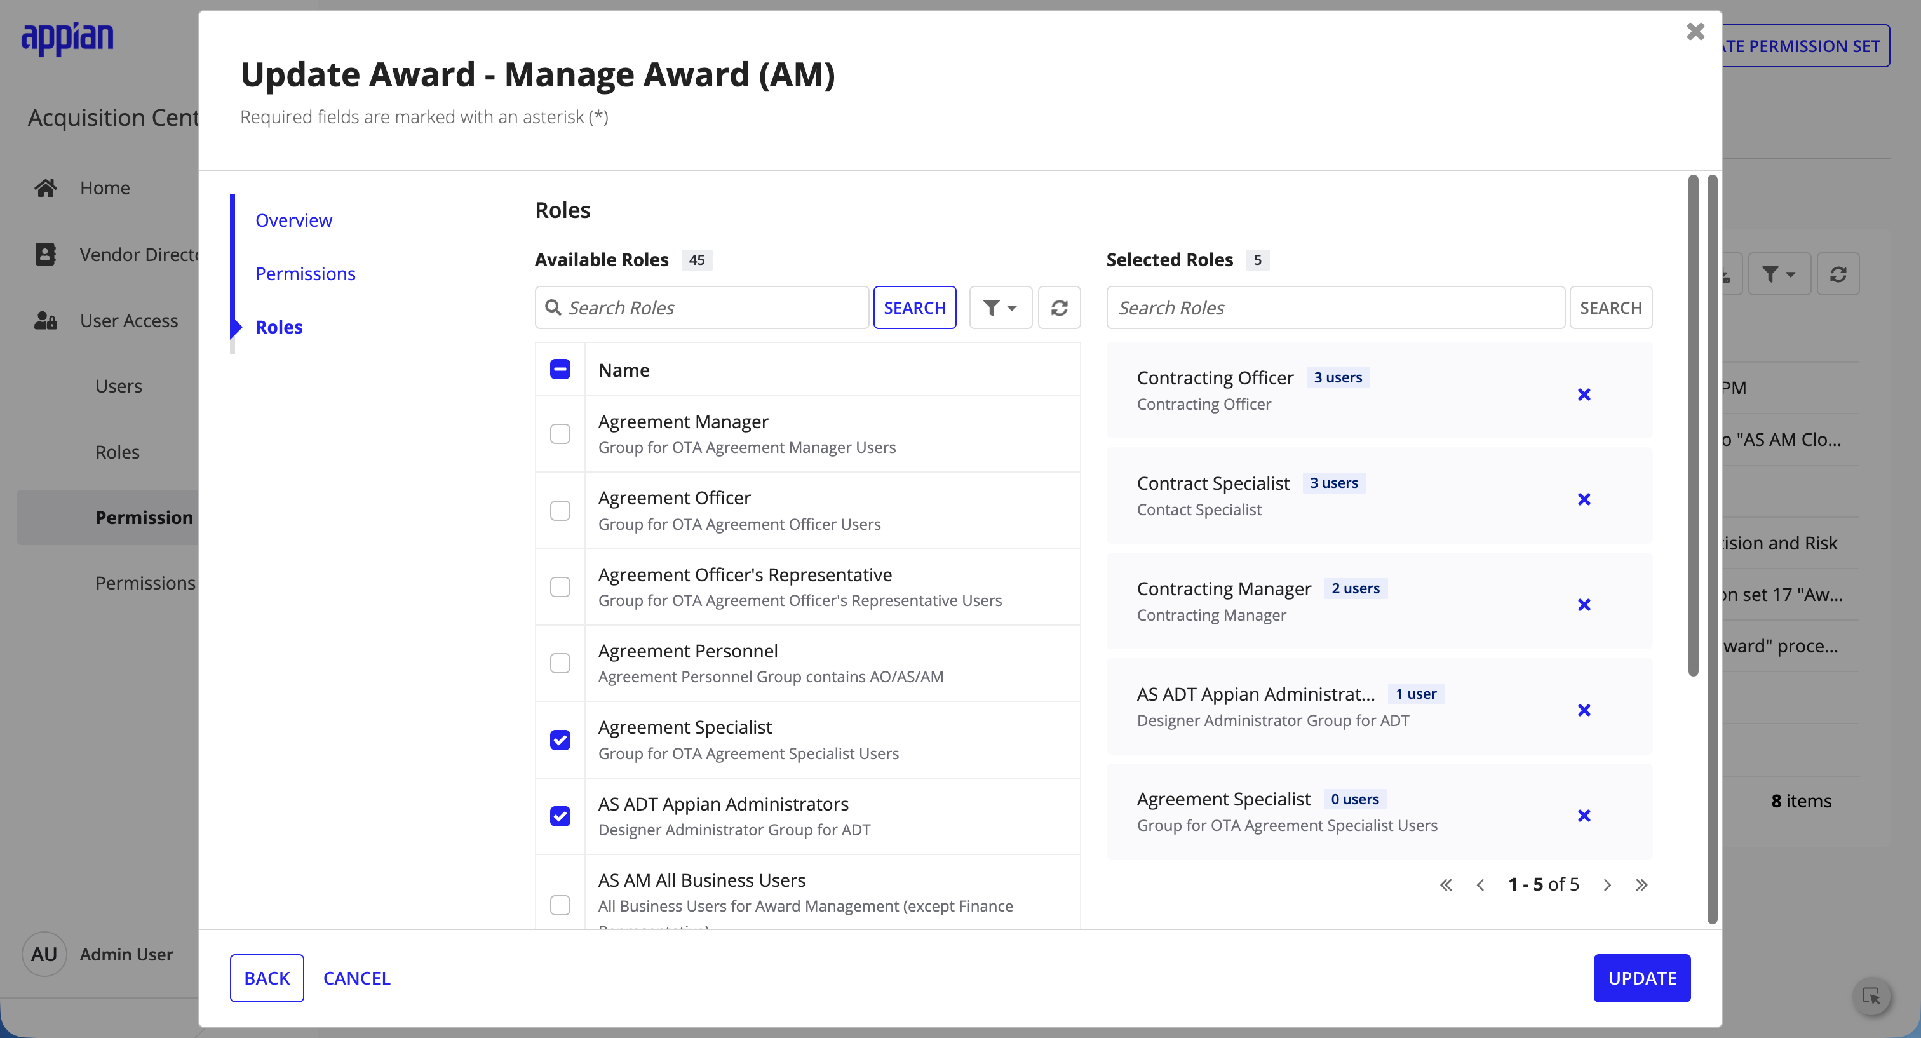Select the Roles step
The image size is (1921, 1038).
tap(279, 327)
